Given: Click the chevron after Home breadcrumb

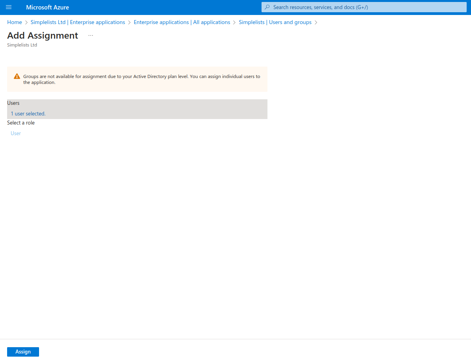Looking at the screenshot, I should pos(26,22).
